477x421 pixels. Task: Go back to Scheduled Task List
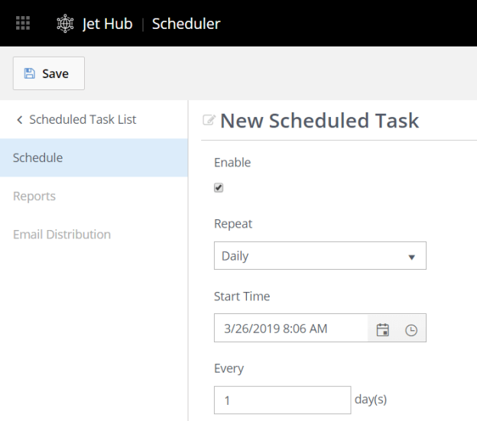click(x=83, y=120)
